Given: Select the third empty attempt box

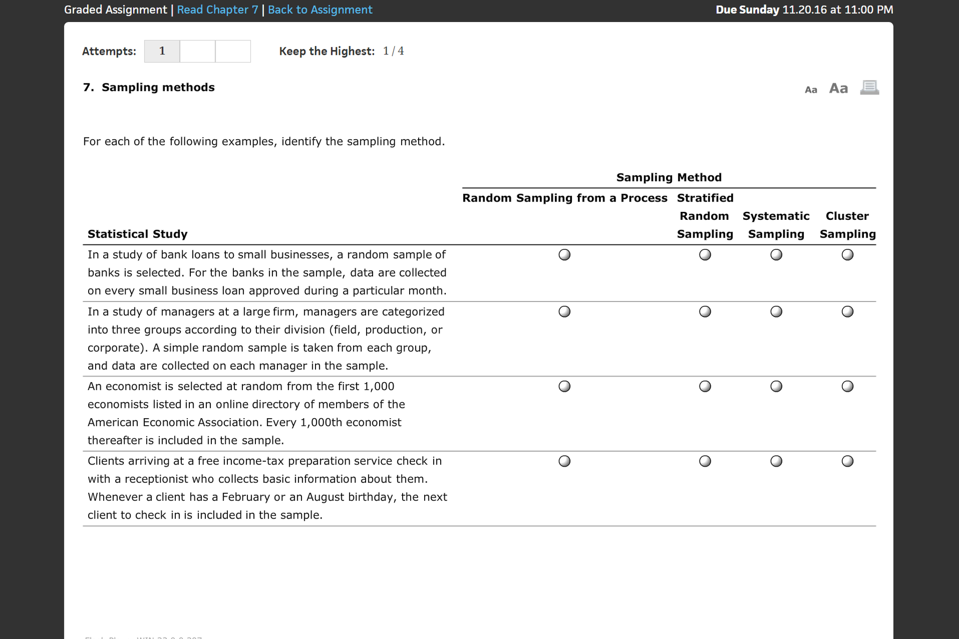Looking at the screenshot, I should coord(233,51).
